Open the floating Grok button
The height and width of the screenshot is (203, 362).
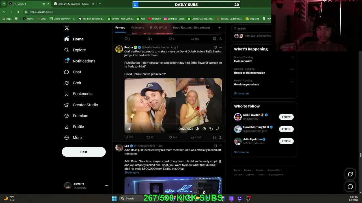(350, 174)
